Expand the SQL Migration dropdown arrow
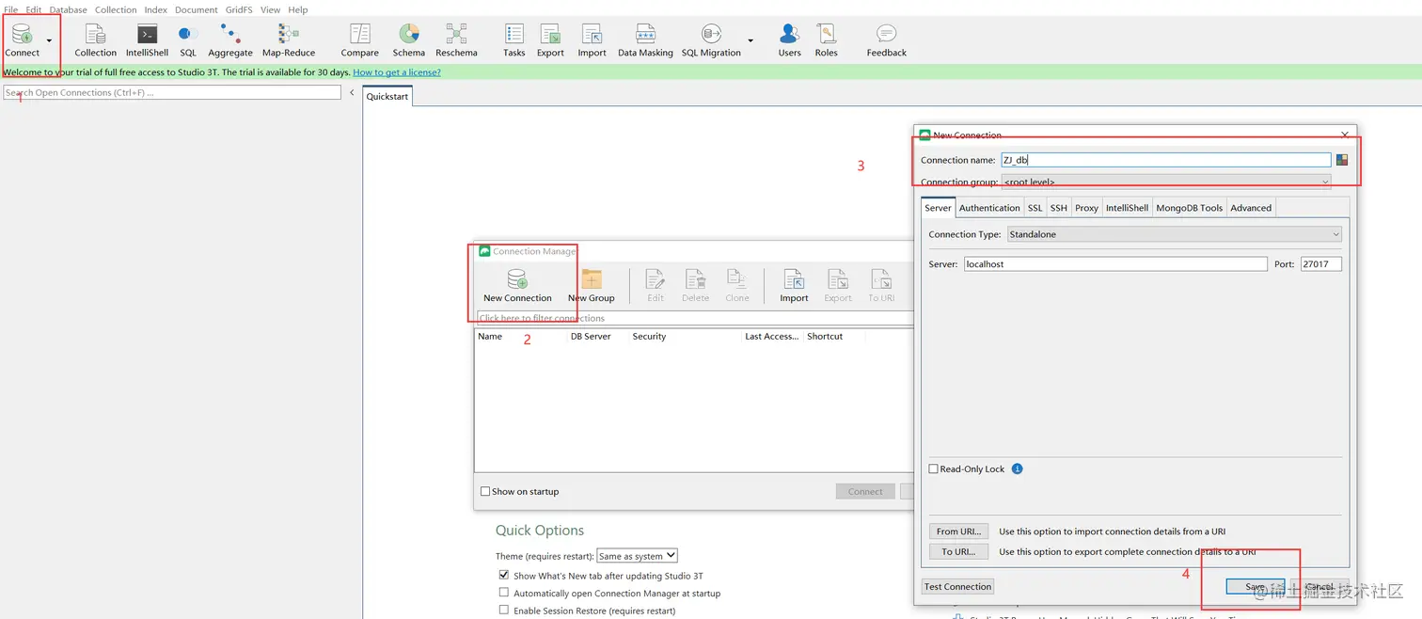 [x=750, y=41]
